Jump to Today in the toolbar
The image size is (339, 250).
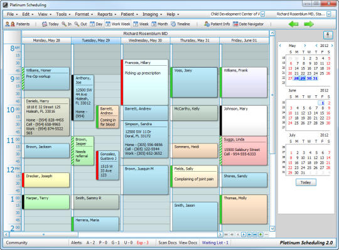point(50,24)
